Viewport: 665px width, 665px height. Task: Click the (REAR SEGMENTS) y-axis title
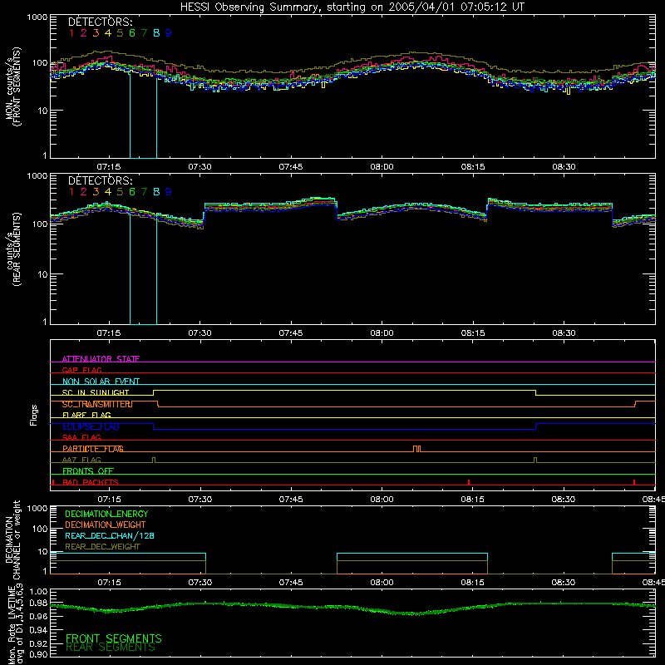[17, 249]
